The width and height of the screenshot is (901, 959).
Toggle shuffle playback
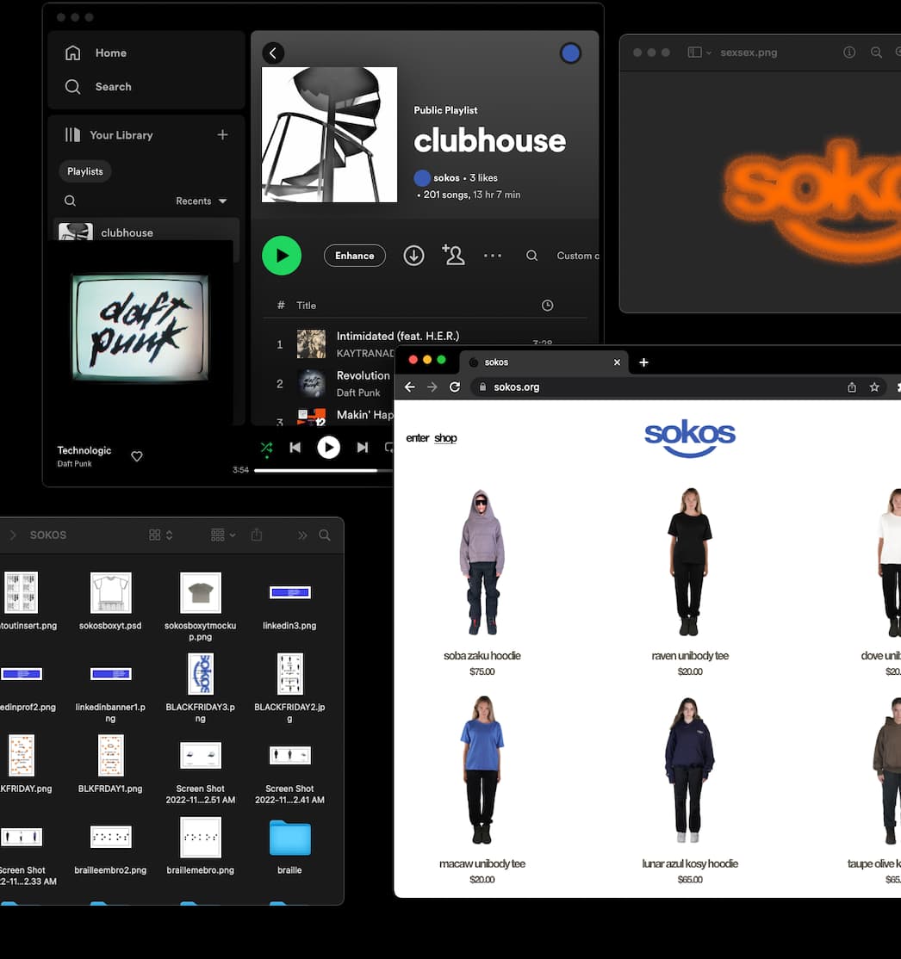(x=266, y=448)
